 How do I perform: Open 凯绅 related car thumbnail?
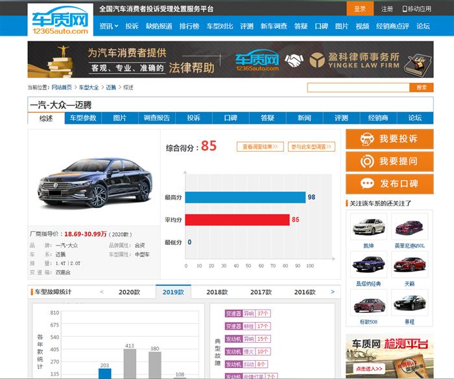[x=368, y=227]
